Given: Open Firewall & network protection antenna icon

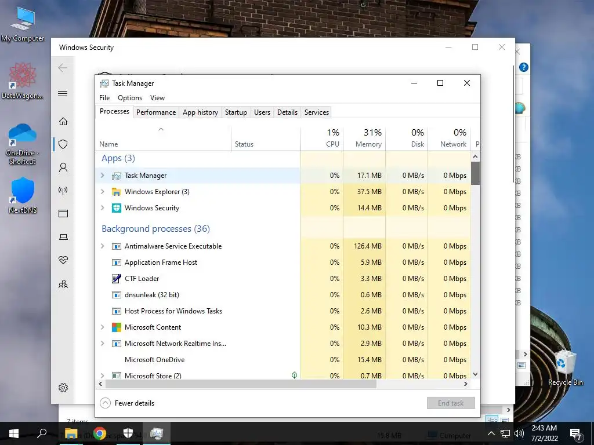Looking at the screenshot, I should [x=63, y=190].
